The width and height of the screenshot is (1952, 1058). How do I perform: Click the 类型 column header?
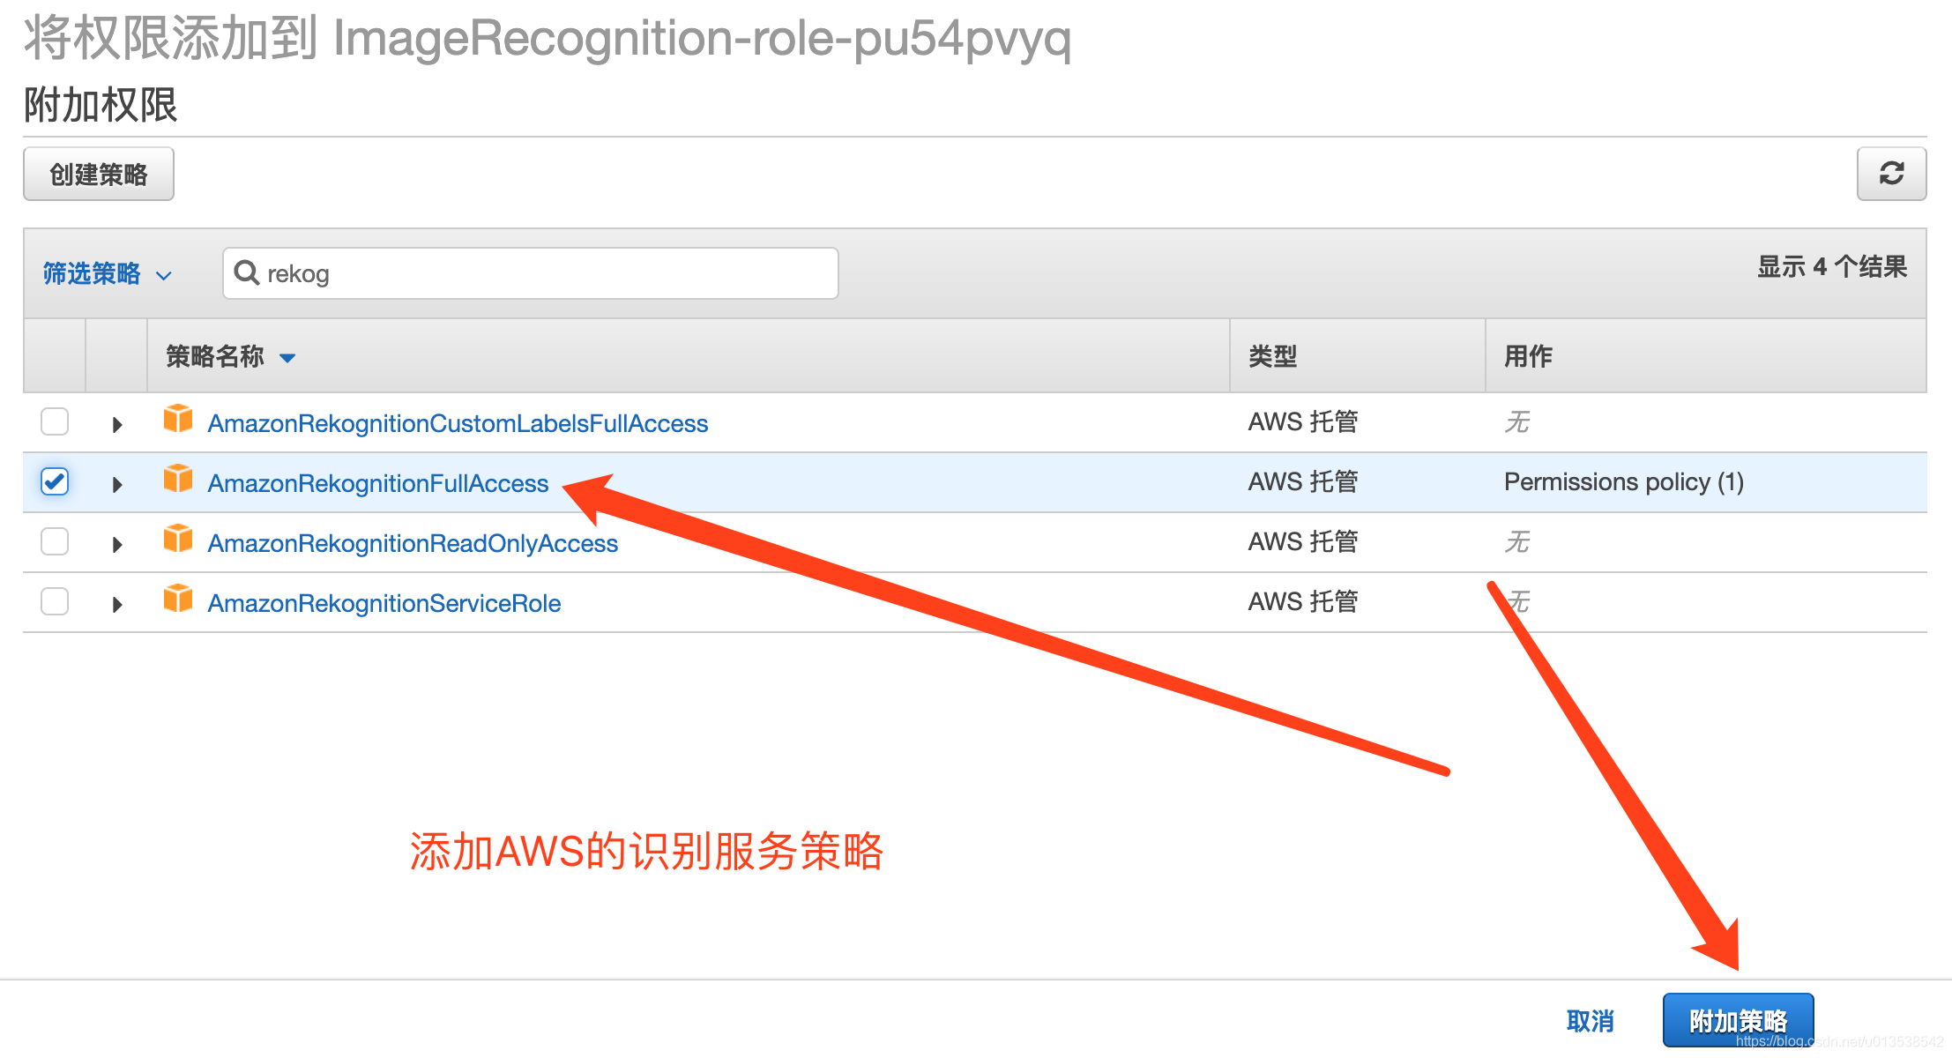point(1272,356)
